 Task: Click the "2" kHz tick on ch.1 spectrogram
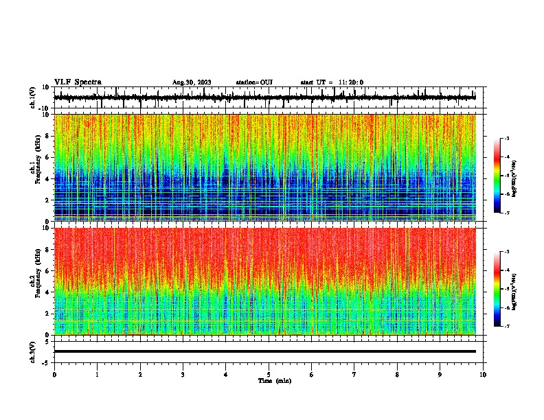(47, 200)
